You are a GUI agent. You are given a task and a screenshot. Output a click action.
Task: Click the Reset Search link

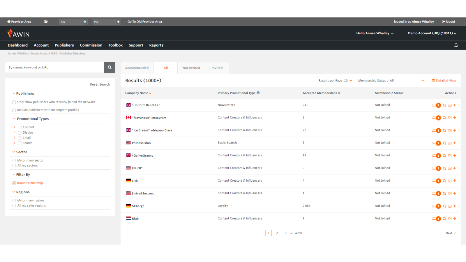tap(100, 84)
